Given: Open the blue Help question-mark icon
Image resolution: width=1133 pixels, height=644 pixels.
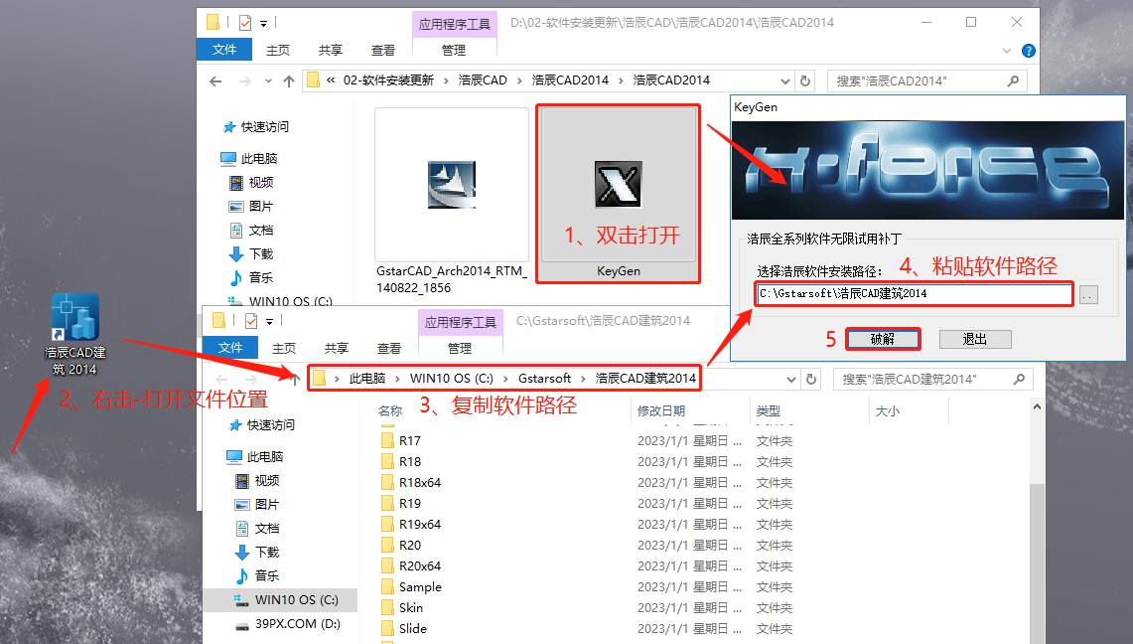Looking at the screenshot, I should [x=1028, y=50].
